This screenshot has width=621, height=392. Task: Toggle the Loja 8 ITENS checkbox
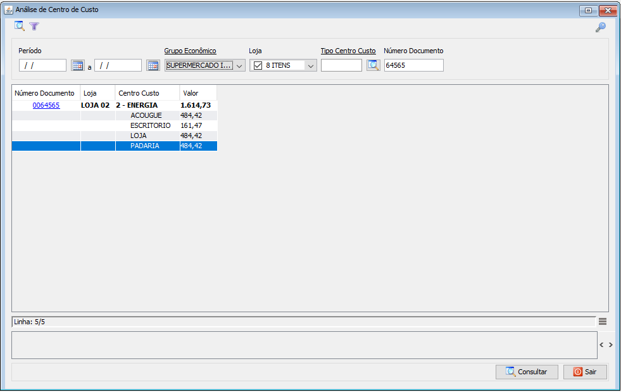[258, 65]
